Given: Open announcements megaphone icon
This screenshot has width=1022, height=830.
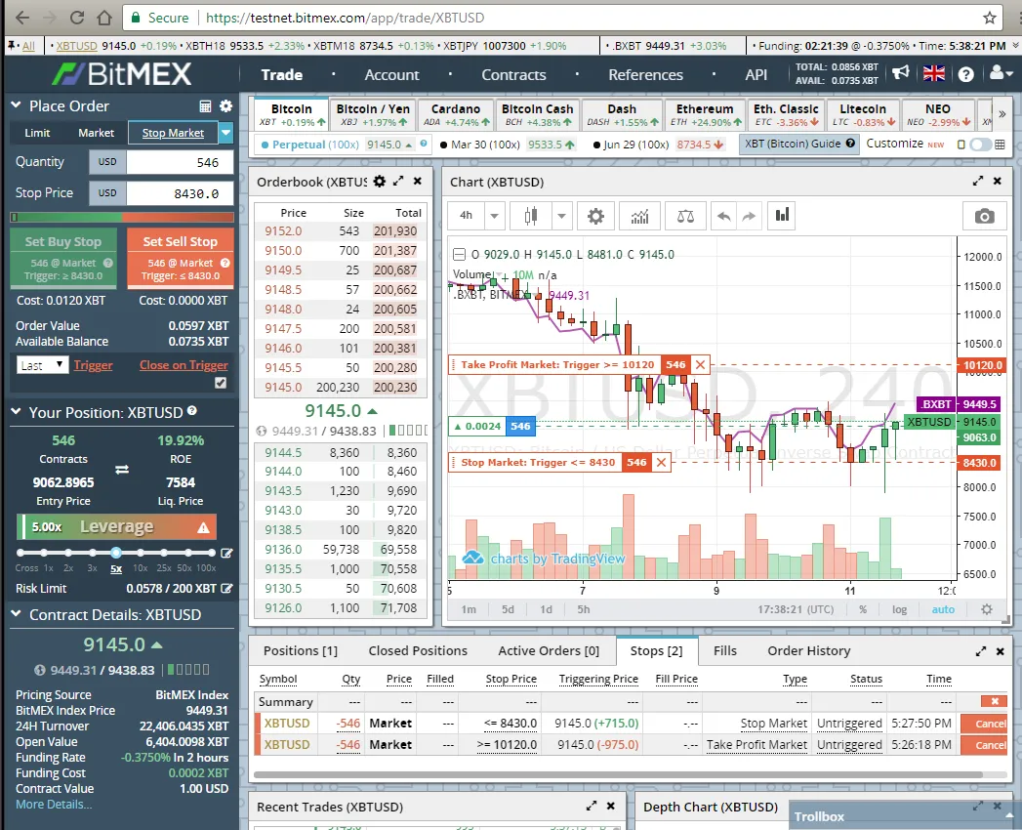Looking at the screenshot, I should (x=900, y=73).
